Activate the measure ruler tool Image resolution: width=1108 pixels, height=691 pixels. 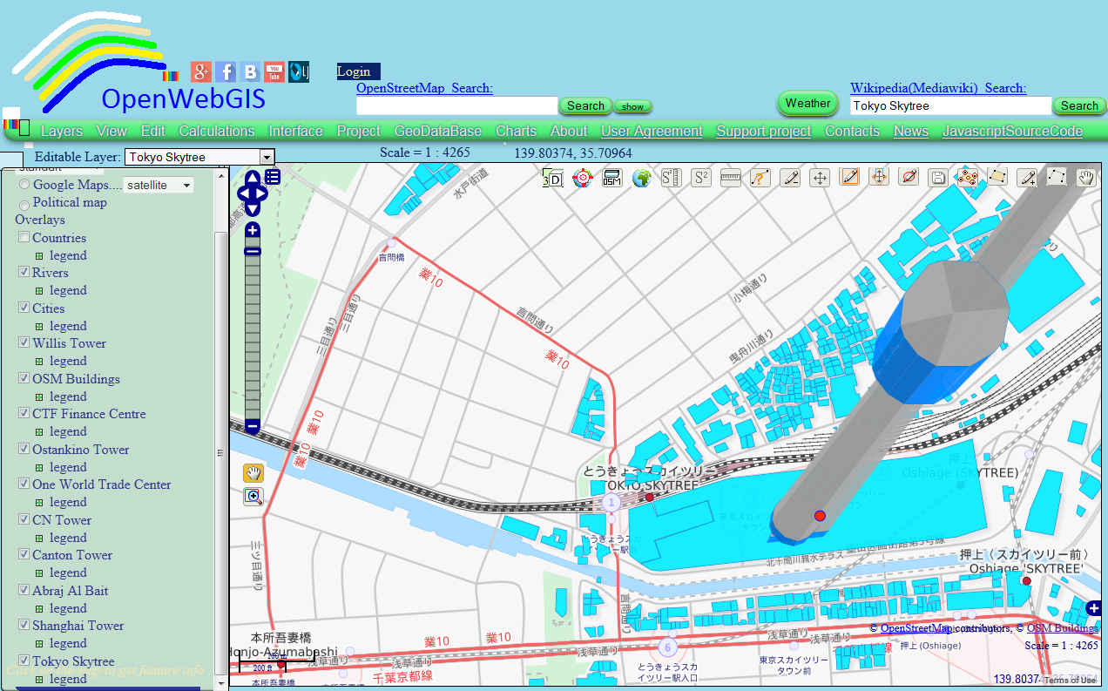click(731, 177)
